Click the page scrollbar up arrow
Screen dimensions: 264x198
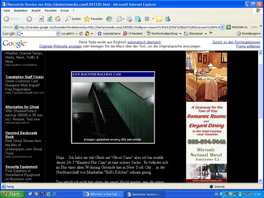click(x=260, y=53)
